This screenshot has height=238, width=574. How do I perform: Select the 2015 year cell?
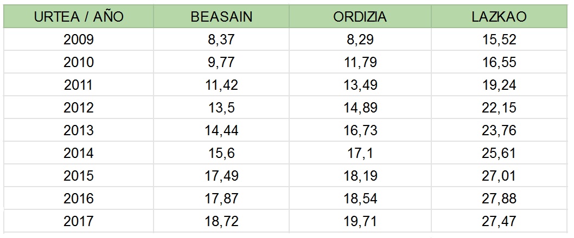[79, 176]
